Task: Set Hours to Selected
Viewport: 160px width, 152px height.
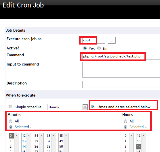Action: [x=125, y=127]
